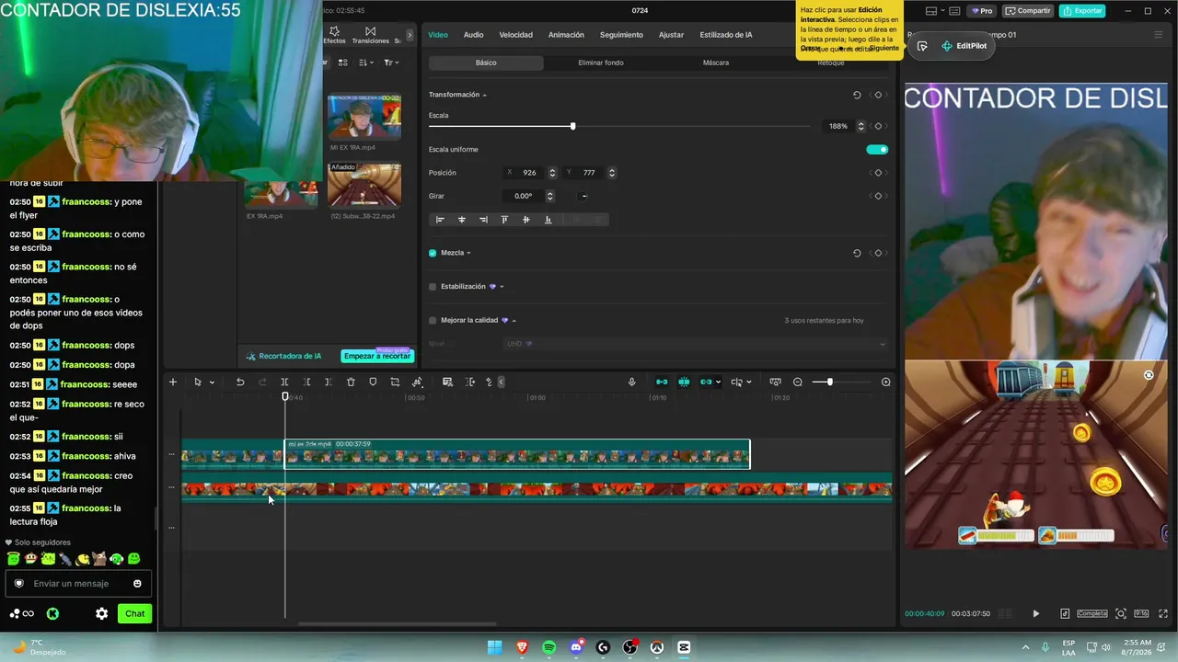Click the Pro upgrade button

[982, 11]
